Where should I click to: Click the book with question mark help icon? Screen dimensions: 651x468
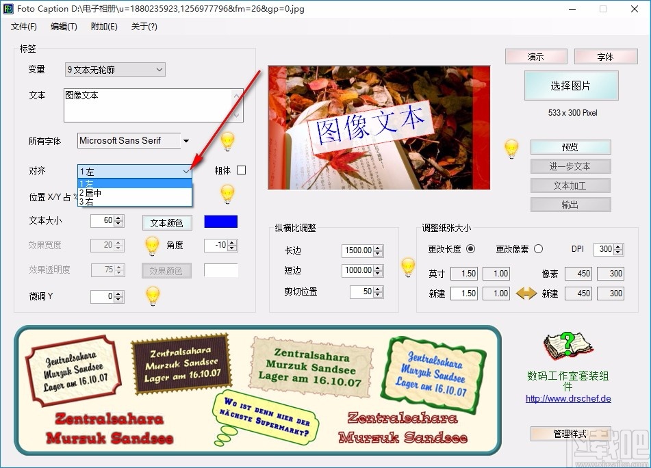(568, 346)
